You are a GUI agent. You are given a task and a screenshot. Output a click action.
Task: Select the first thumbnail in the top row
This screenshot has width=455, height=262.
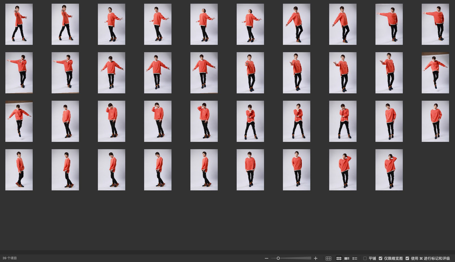coord(19,24)
